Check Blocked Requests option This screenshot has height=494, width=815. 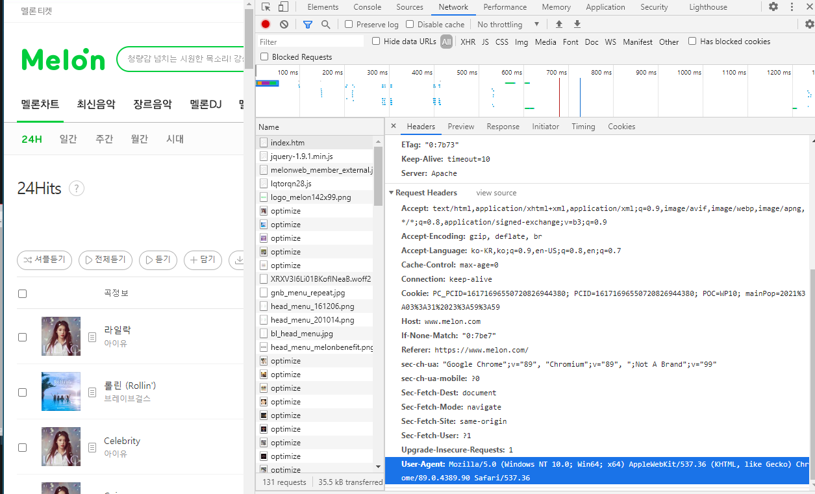coord(264,56)
